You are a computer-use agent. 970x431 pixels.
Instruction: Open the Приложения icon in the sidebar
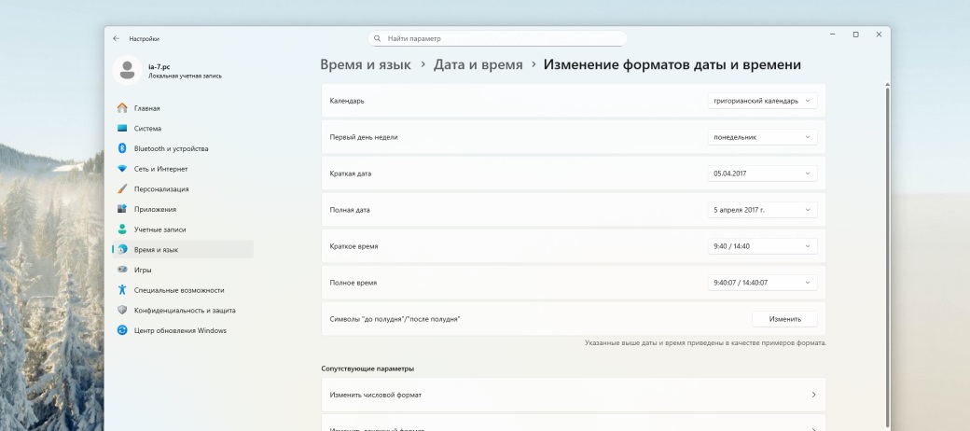(122, 209)
